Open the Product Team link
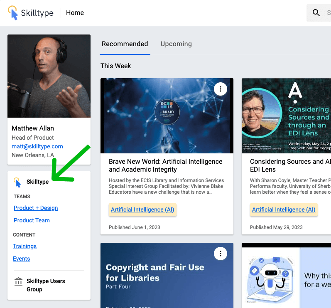Viewport: 331px width, 308px height. coord(32,220)
